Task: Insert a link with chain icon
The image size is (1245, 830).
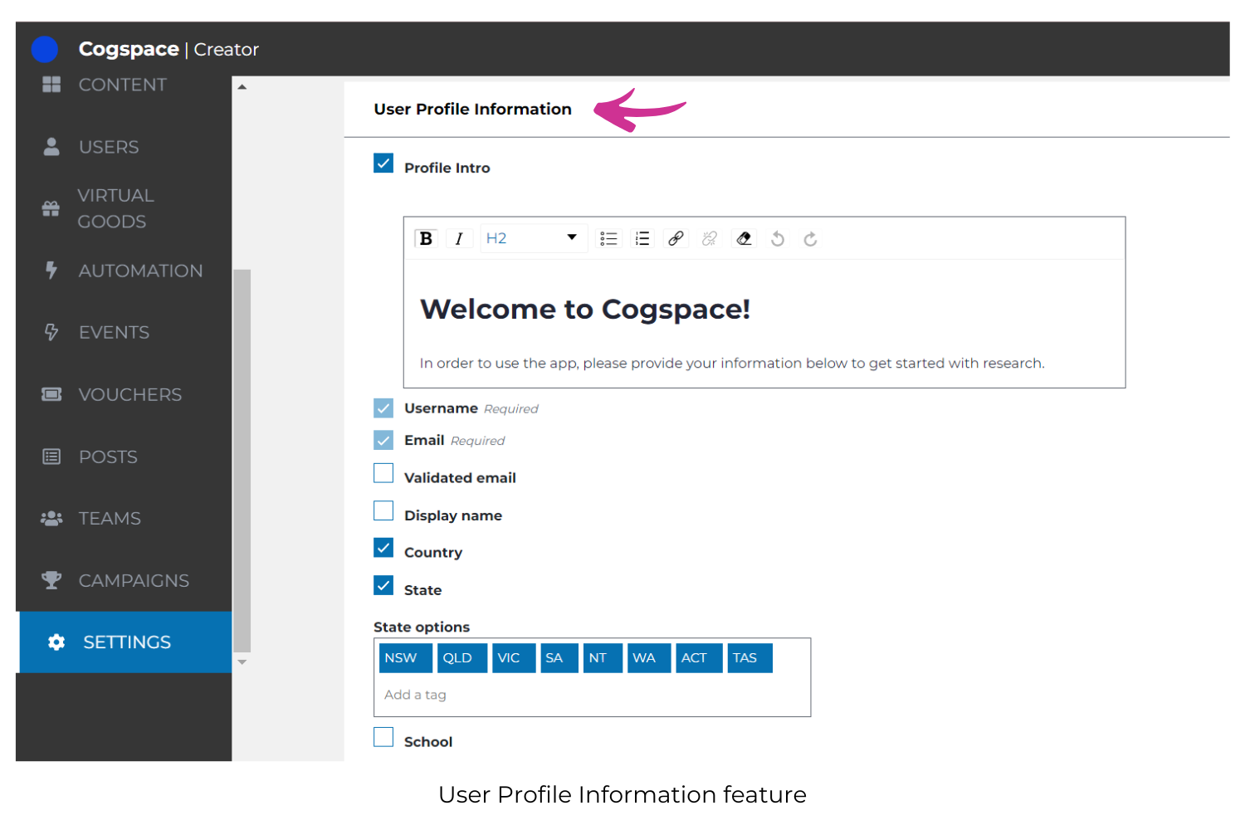Action: pos(676,239)
